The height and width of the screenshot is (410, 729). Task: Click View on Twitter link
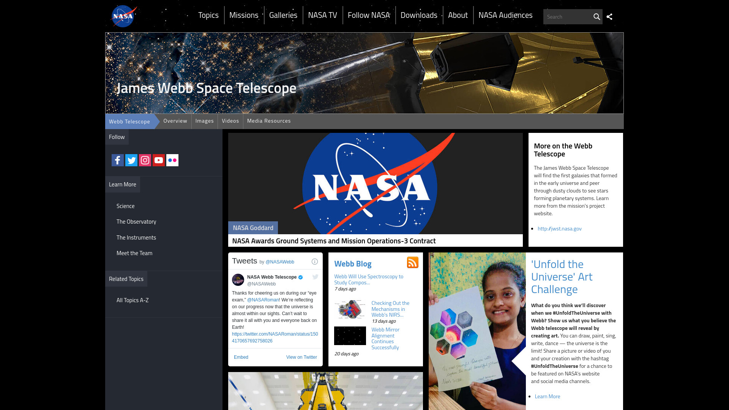pyautogui.click(x=301, y=357)
